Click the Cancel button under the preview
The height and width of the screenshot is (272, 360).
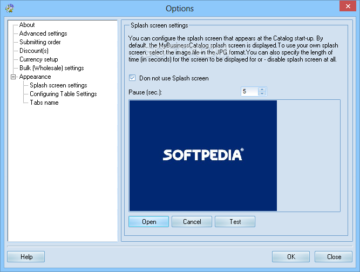[x=192, y=222]
